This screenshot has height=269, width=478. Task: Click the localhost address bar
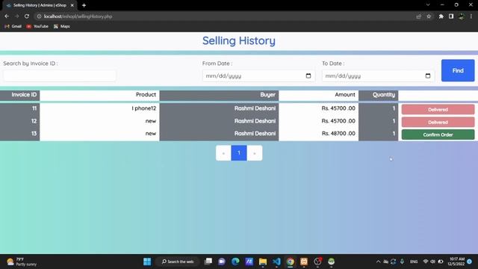[x=226, y=16]
